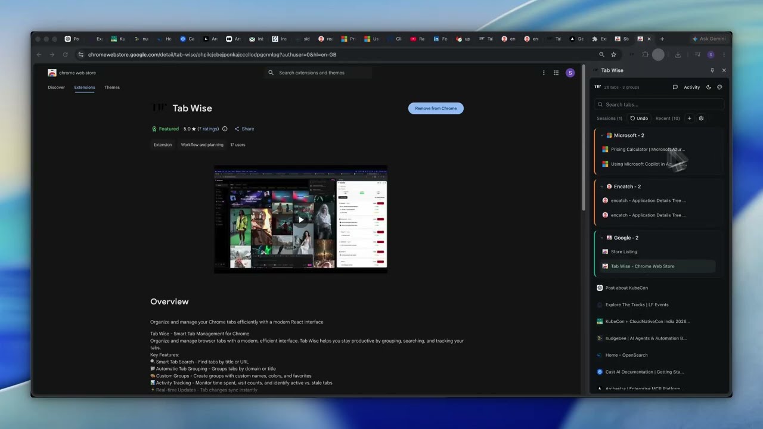Viewport: 763px width, 429px height.
Task: Open Tab Wise settings gear icon
Action: point(701,118)
